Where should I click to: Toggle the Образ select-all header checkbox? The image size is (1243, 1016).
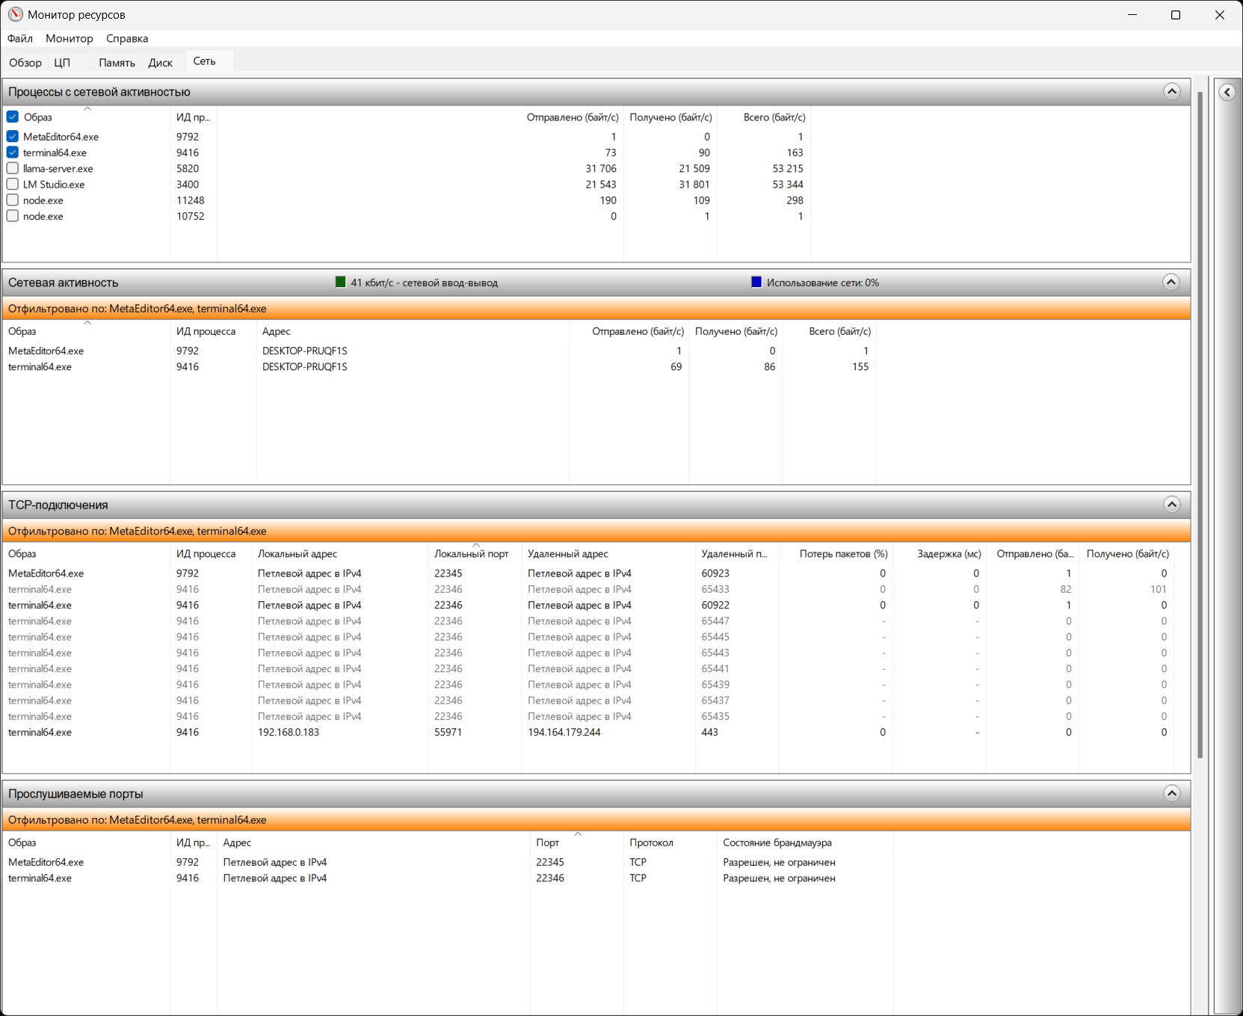pyautogui.click(x=13, y=117)
